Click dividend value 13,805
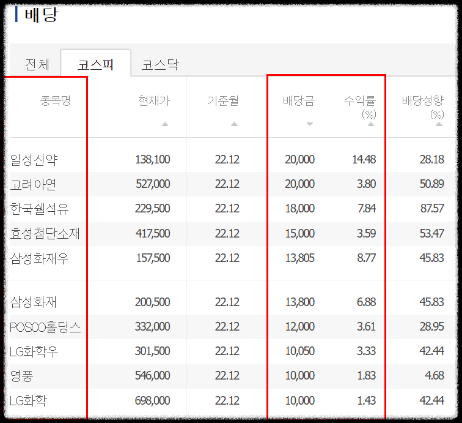Image resolution: width=462 pixels, height=423 pixels. point(299,258)
